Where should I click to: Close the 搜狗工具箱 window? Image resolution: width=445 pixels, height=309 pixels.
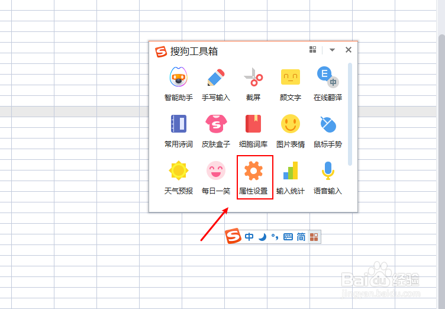348,50
